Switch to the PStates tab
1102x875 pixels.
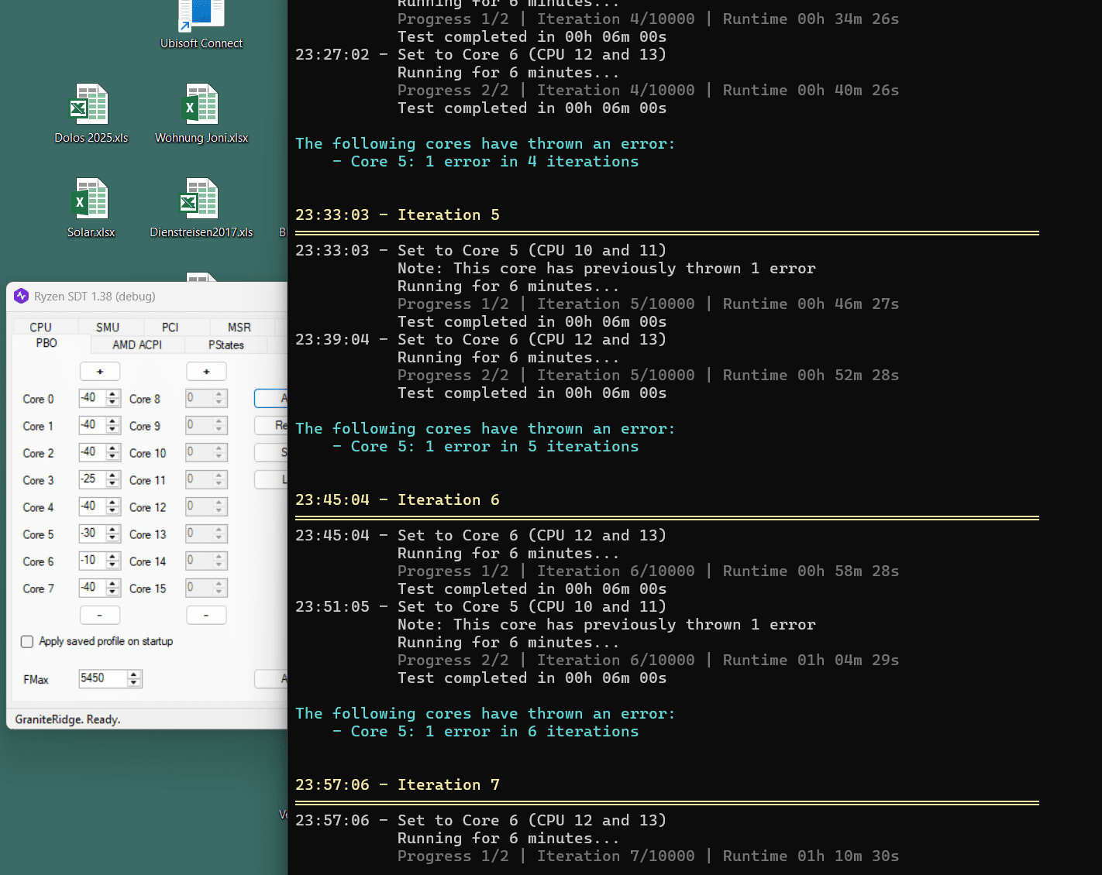(226, 345)
